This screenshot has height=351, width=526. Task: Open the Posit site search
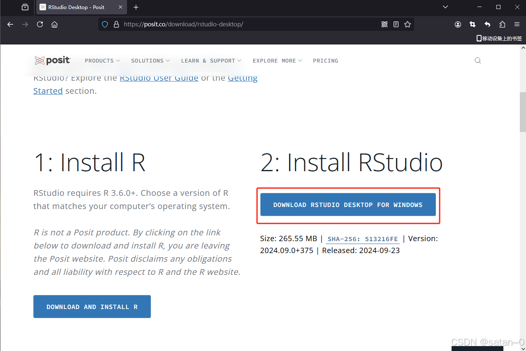click(x=477, y=60)
